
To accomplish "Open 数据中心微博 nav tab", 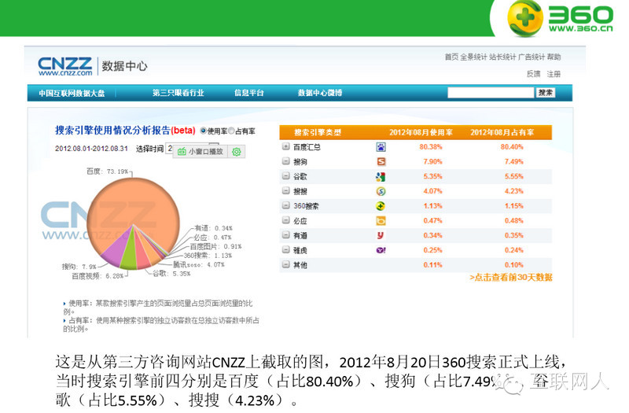I will click(x=320, y=93).
